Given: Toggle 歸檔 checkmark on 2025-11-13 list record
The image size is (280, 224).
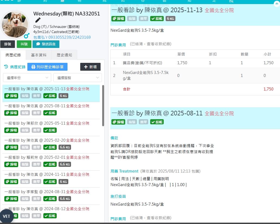Looking at the screenshot, I should pos(11,96).
